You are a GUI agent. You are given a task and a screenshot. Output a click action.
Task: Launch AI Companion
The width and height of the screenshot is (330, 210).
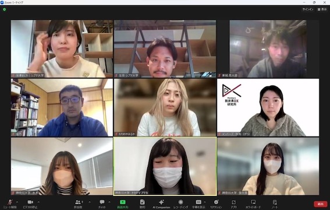click(x=161, y=204)
